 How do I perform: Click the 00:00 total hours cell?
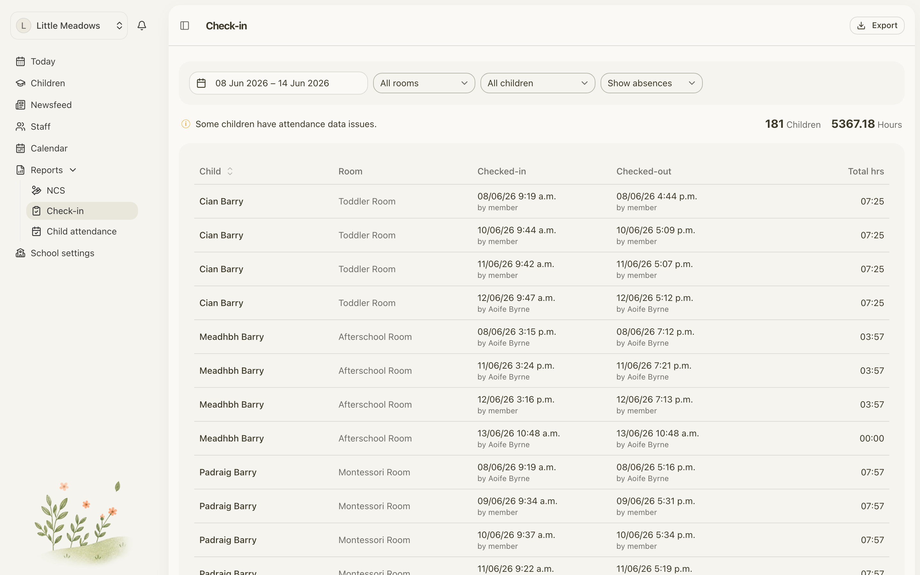pyautogui.click(x=871, y=438)
